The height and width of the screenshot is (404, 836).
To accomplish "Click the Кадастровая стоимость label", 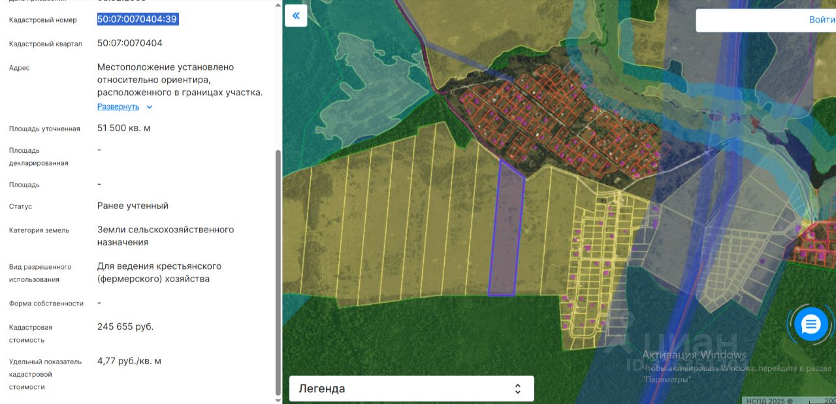I will [31, 334].
